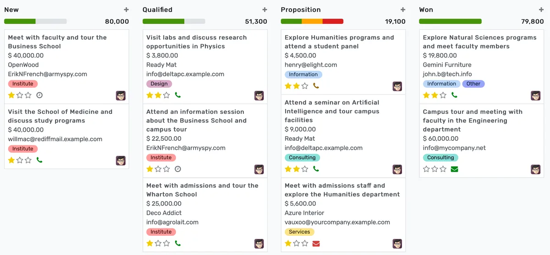550x255 pixels.
Task: Click clock activity icon on OpenWood card
Action: click(x=39, y=96)
